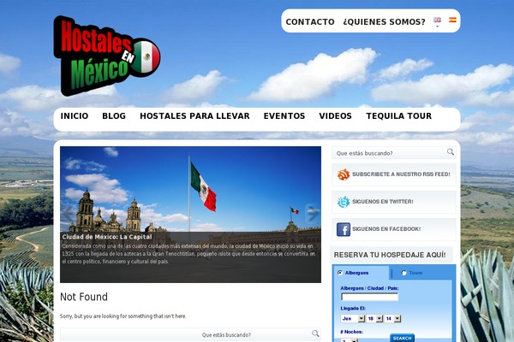
Task: Select the Albergues radio button
Action: pos(339,273)
